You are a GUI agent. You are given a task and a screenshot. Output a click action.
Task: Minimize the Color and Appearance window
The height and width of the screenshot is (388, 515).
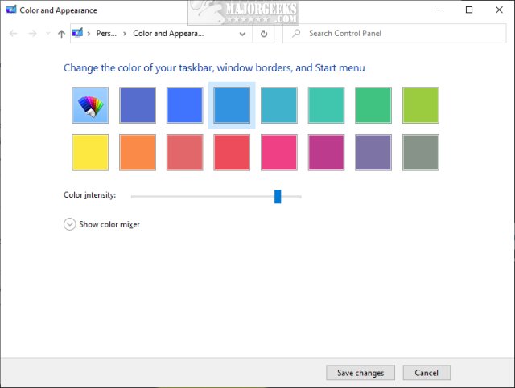439,10
